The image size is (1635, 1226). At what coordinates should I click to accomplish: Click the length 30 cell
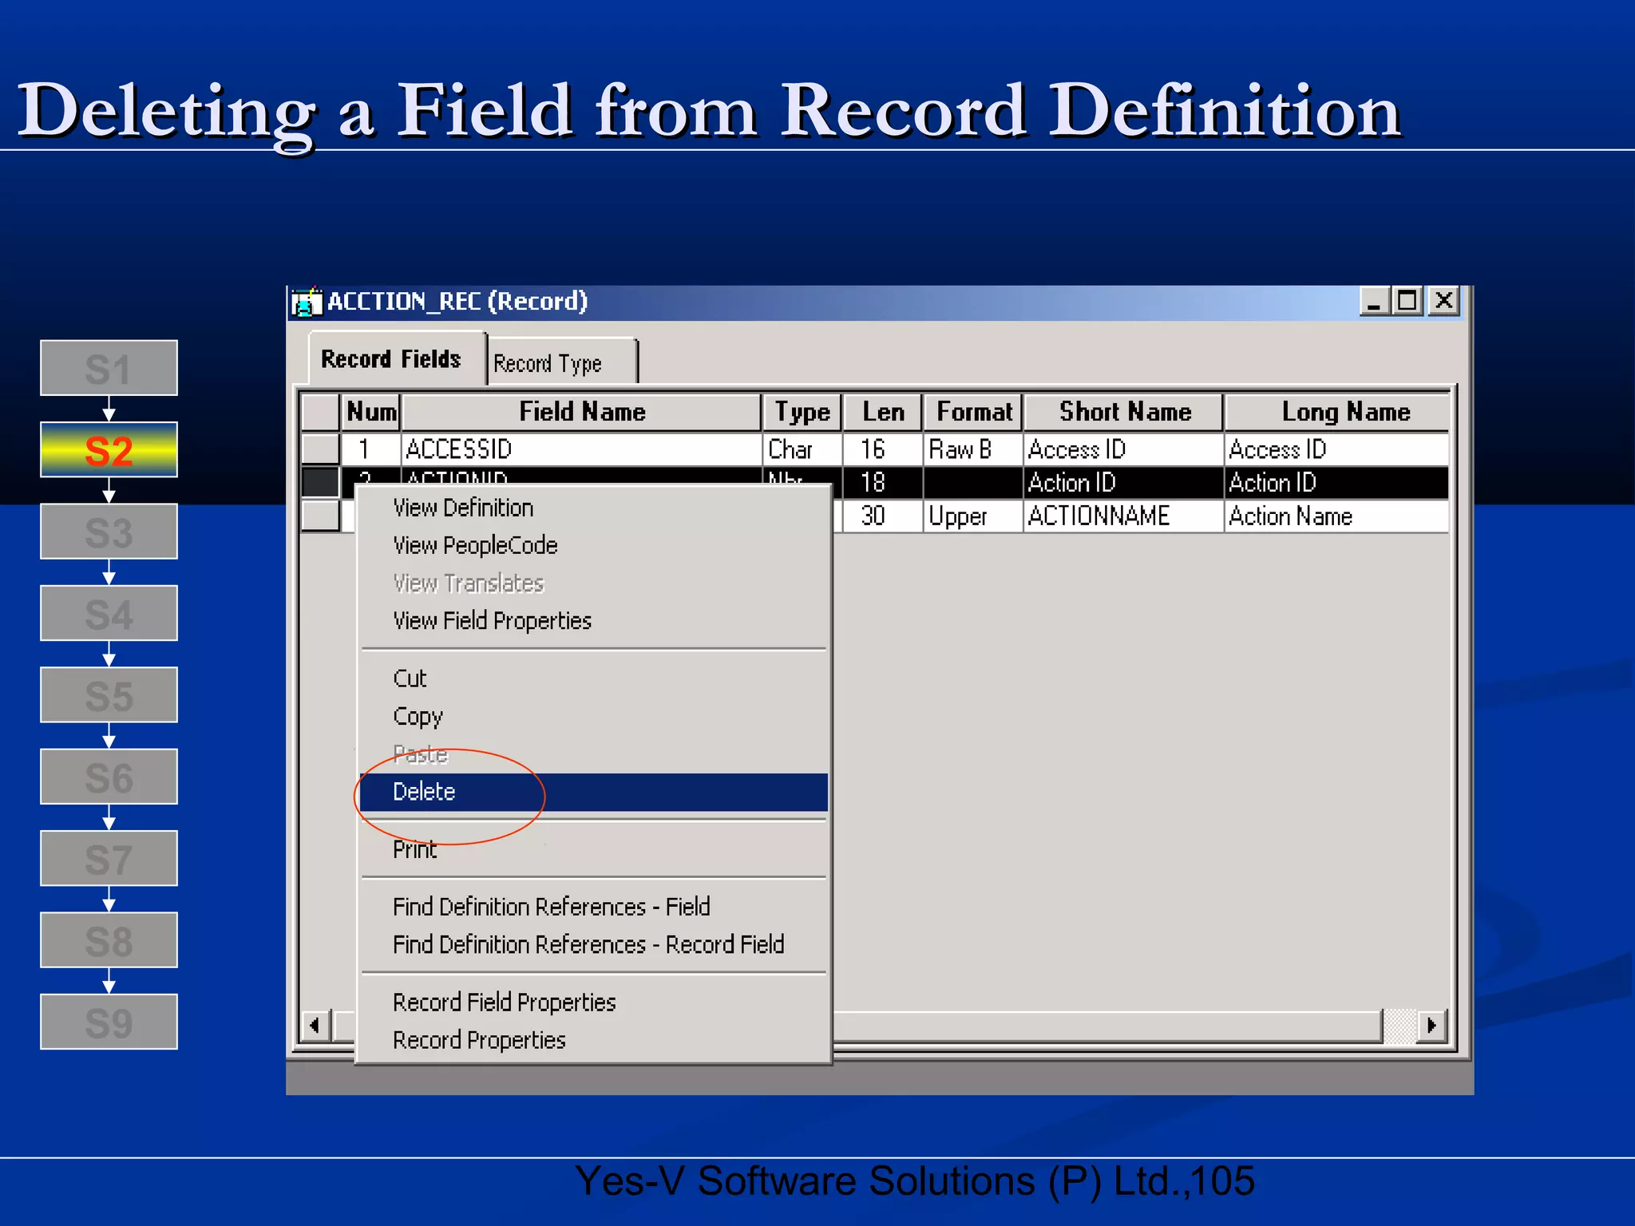coord(883,516)
